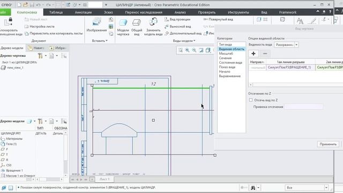Switch to Эскиз ribbon tab

(x=108, y=12)
